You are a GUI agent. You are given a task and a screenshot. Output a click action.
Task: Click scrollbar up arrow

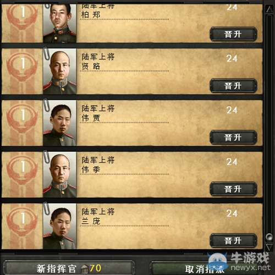[x=269, y=9]
